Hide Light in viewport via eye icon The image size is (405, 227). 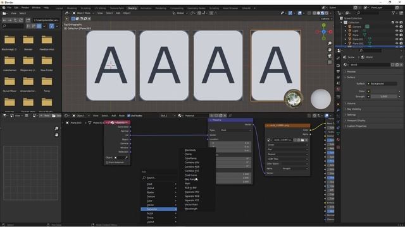pos(397,31)
